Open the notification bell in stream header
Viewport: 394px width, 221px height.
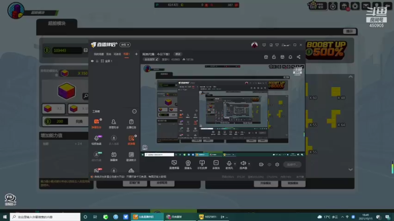click(x=290, y=57)
